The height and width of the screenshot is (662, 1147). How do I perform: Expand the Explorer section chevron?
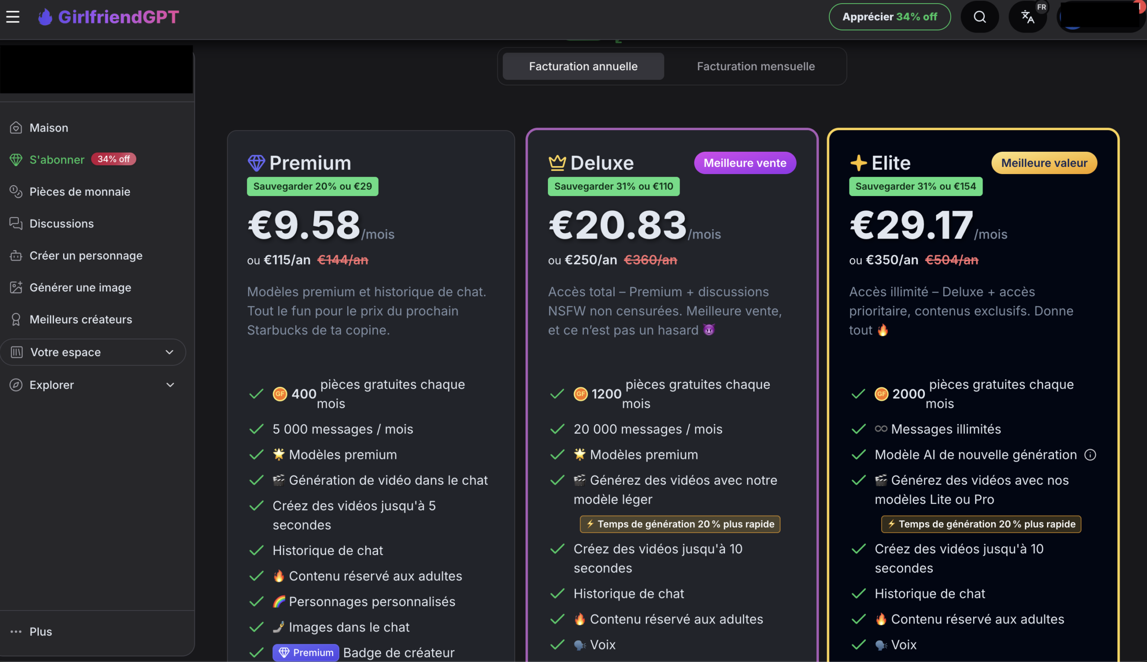(170, 384)
